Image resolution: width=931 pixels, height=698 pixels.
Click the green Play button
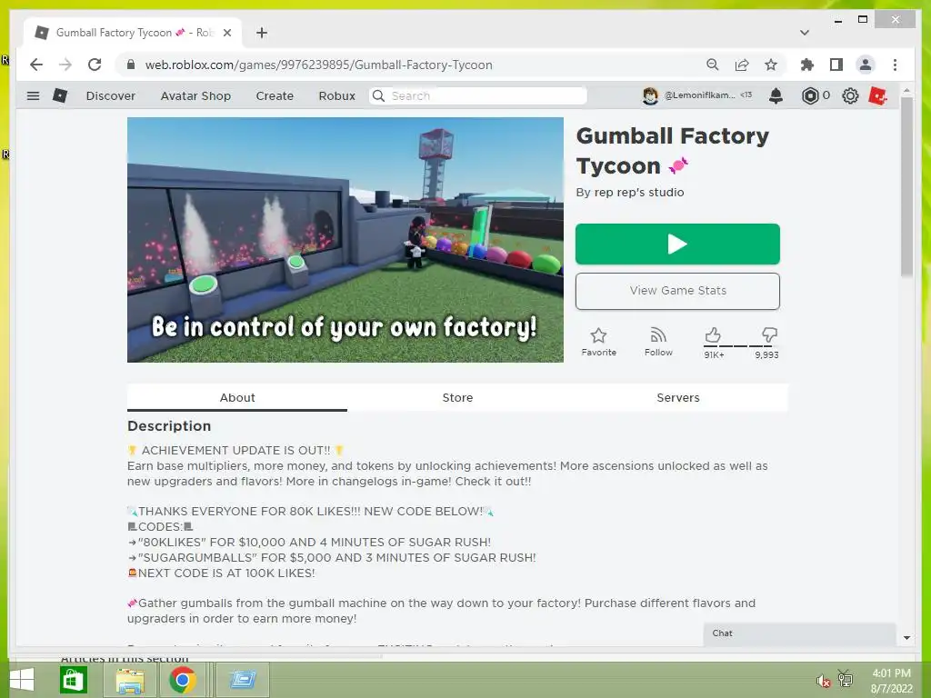(x=677, y=244)
